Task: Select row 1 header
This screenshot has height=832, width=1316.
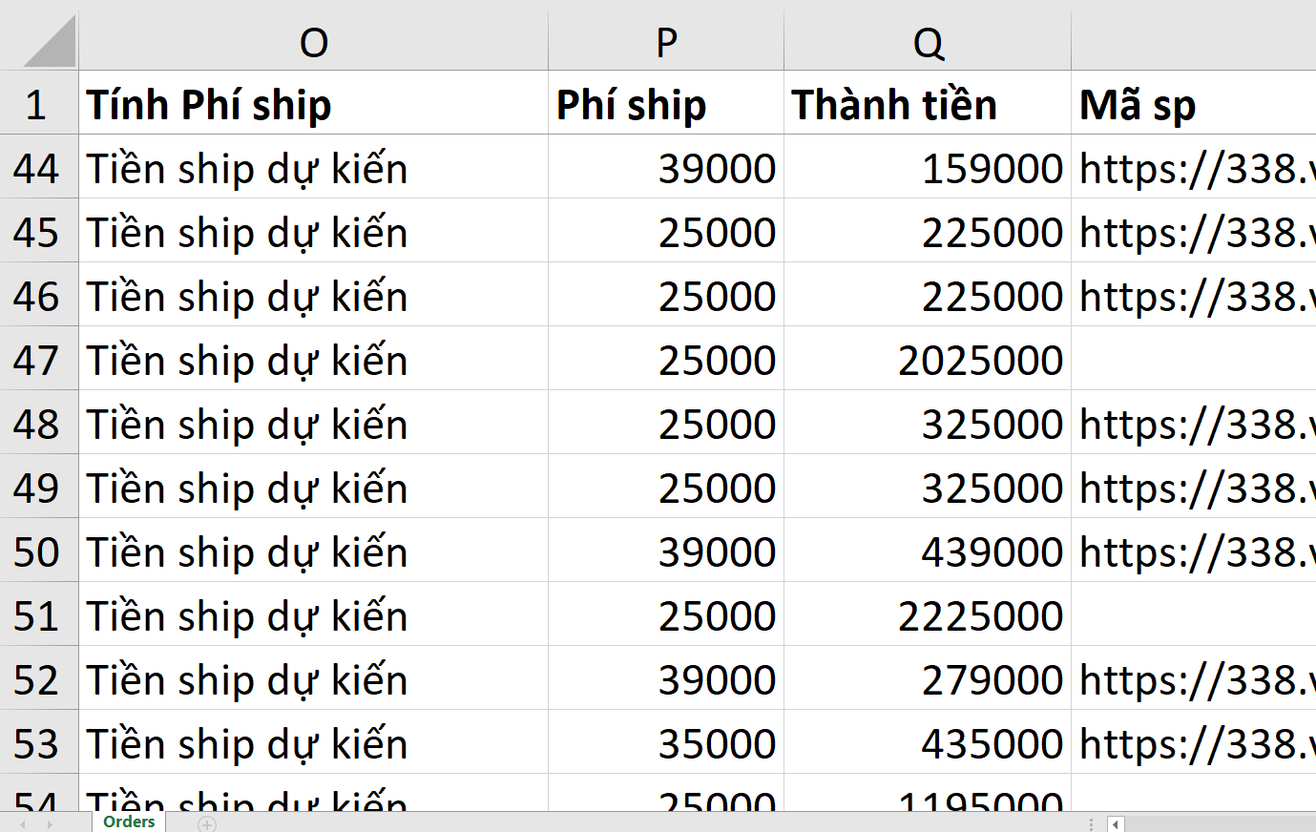Action: (37, 105)
